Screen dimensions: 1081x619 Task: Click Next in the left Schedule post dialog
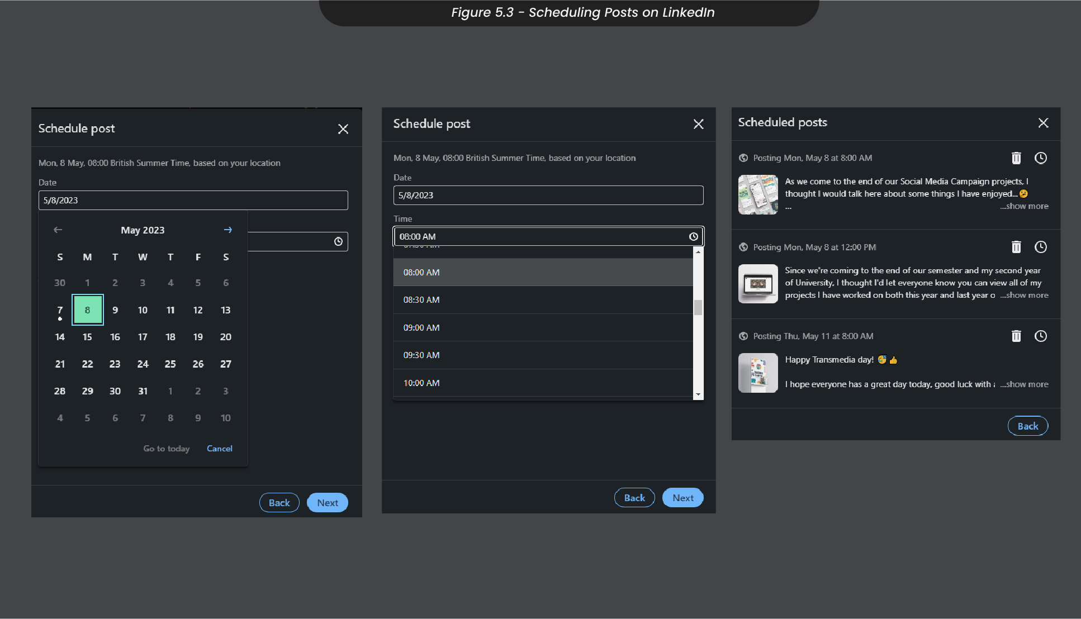pos(328,503)
